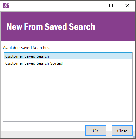The image size is (136, 139).
Task: Click the IFS logo icon in title bar
Action: click(x=6, y=6)
